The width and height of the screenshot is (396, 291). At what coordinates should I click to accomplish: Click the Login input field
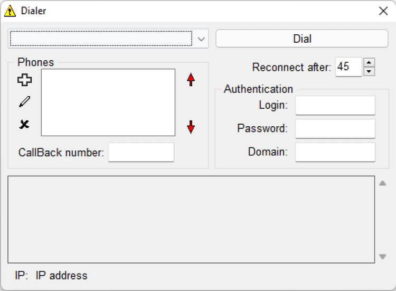click(335, 105)
